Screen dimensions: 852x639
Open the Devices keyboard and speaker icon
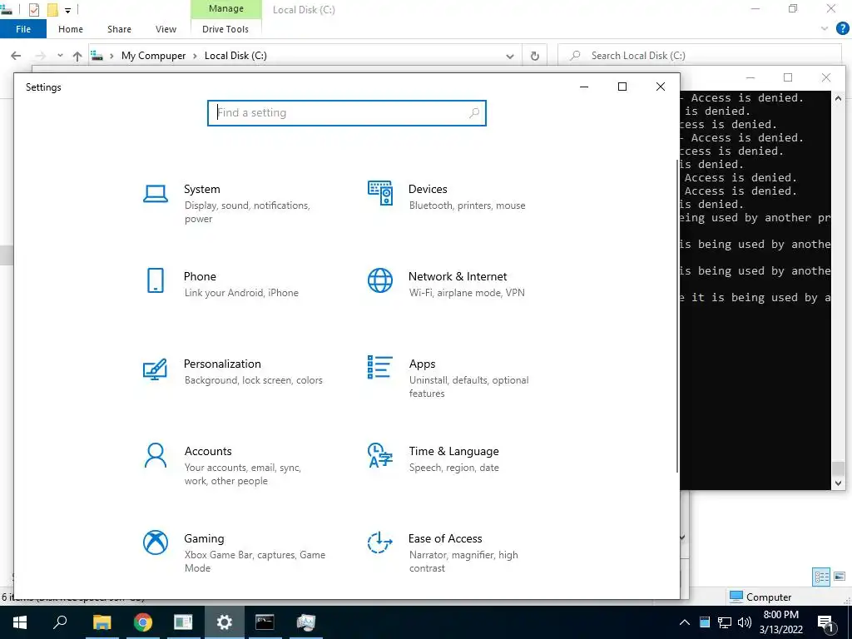pyautogui.click(x=380, y=193)
